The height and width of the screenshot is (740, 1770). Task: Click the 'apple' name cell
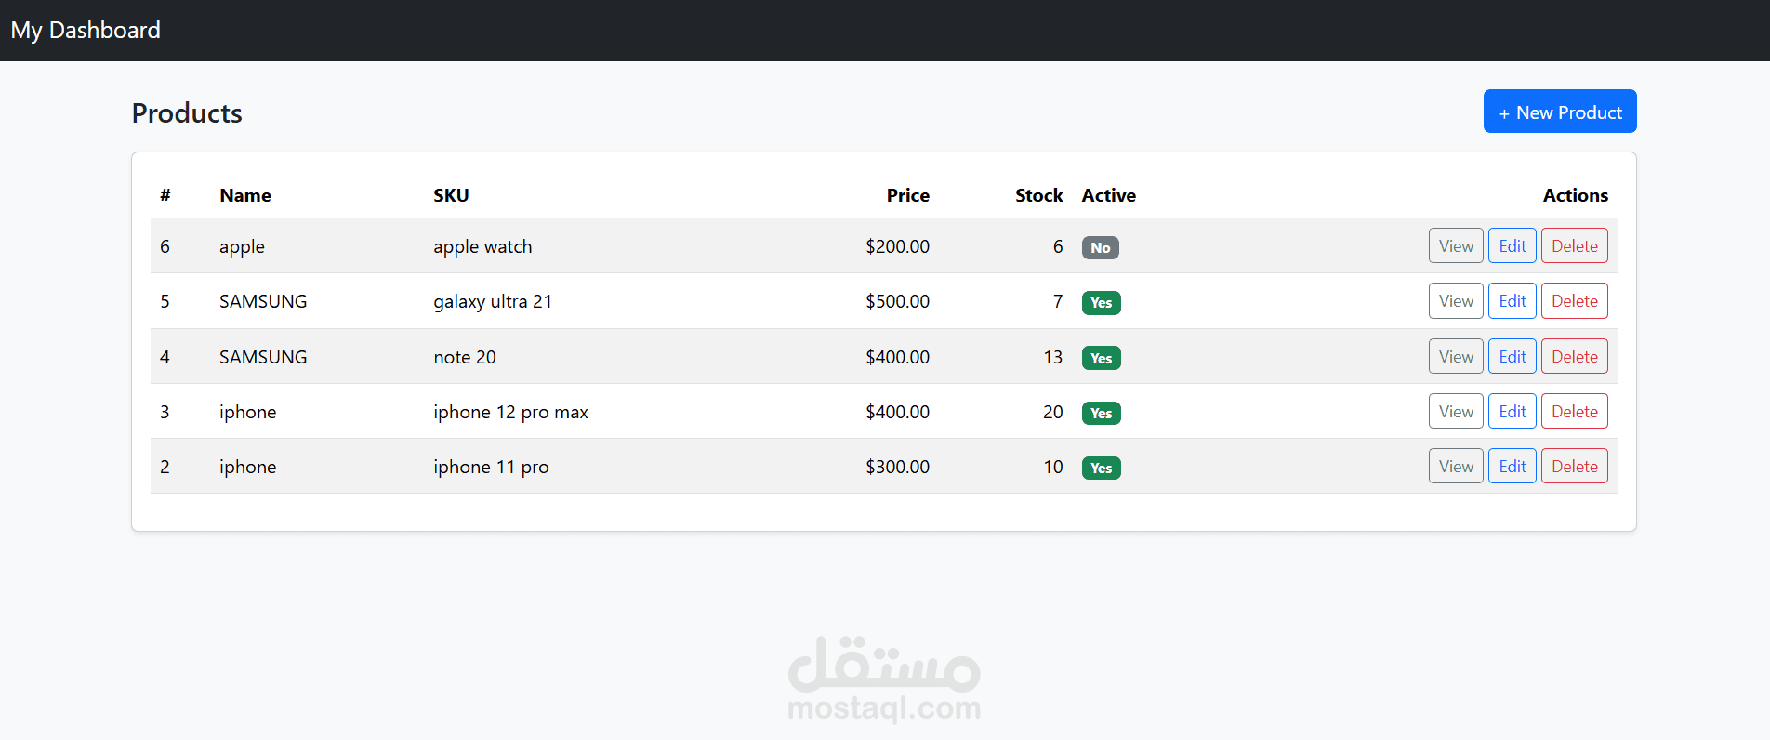(x=242, y=246)
